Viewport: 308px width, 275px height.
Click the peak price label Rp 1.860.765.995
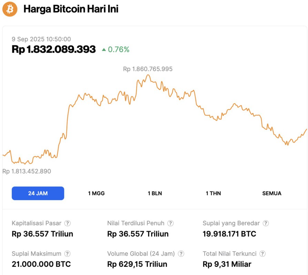coord(147,69)
